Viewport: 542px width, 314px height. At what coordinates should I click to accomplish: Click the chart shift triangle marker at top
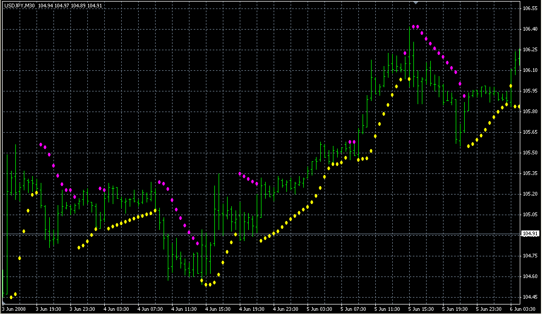click(416, 3)
